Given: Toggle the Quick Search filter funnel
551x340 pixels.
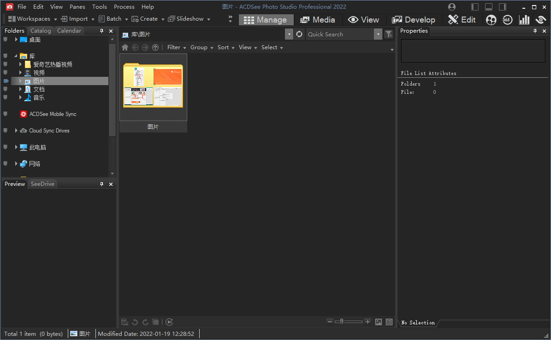Looking at the screenshot, I should click(388, 34).
